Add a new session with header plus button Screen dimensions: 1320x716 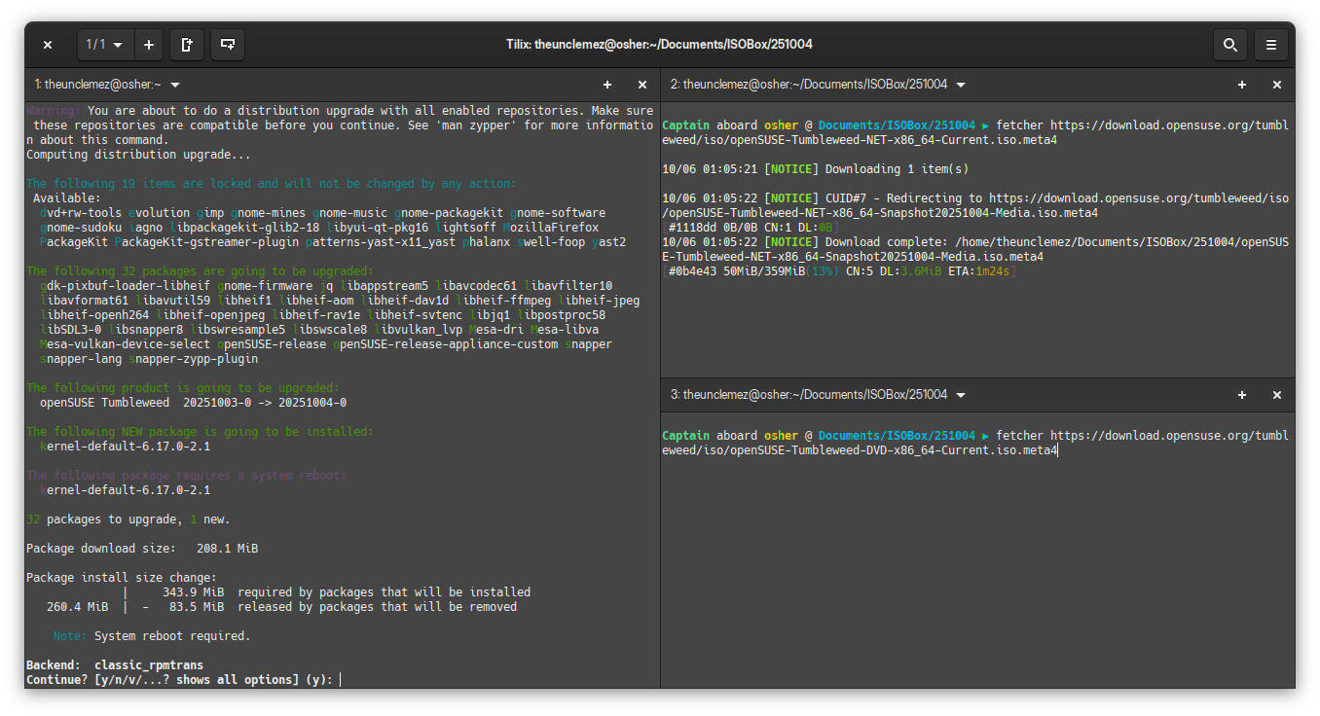(x=149, y=45)
